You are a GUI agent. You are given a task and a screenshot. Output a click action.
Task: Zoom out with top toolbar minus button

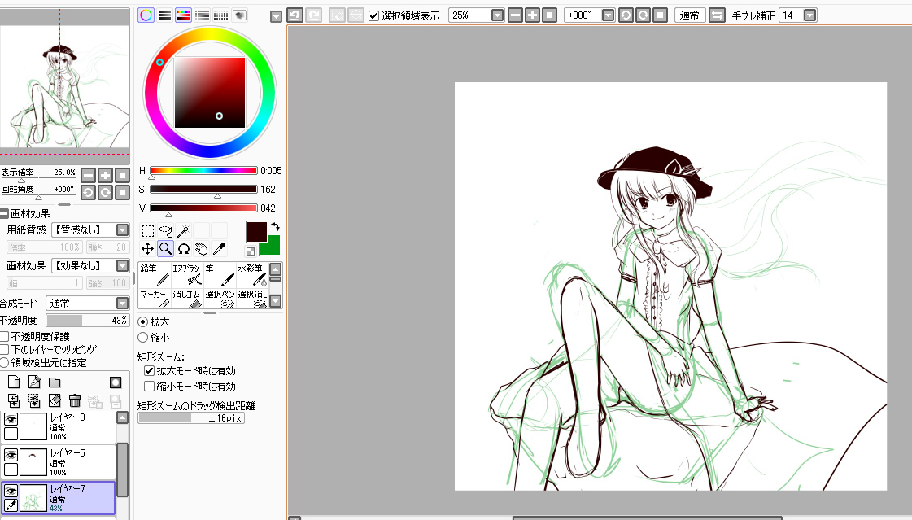tap(515, 15)
